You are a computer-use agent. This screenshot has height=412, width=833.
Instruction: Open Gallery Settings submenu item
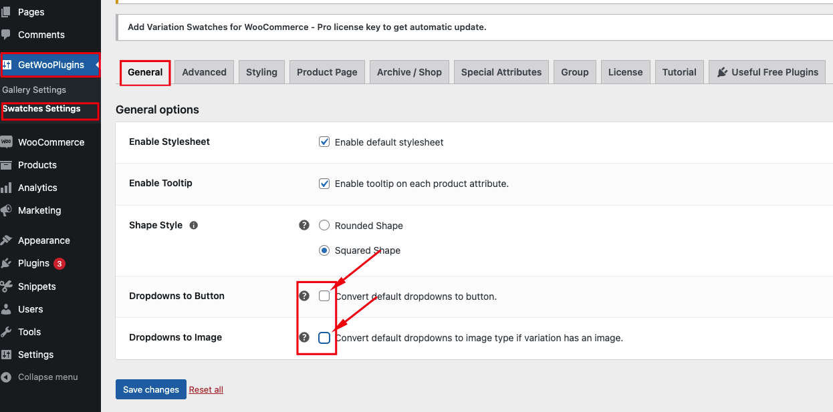point(34,89)
